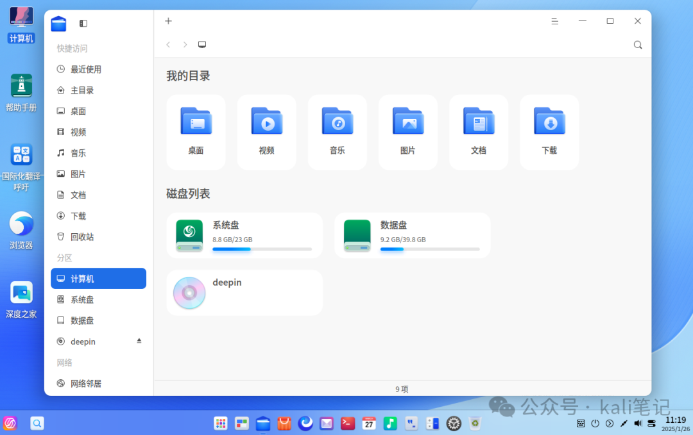Open 国际化翻译呼吁 desktop icon
Screen dimensions: 693x435
21,168
